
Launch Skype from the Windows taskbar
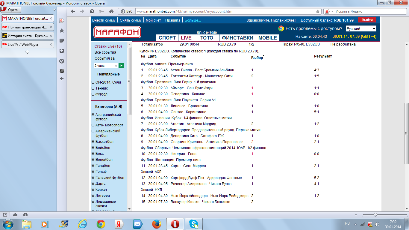[x=193, y=224]
